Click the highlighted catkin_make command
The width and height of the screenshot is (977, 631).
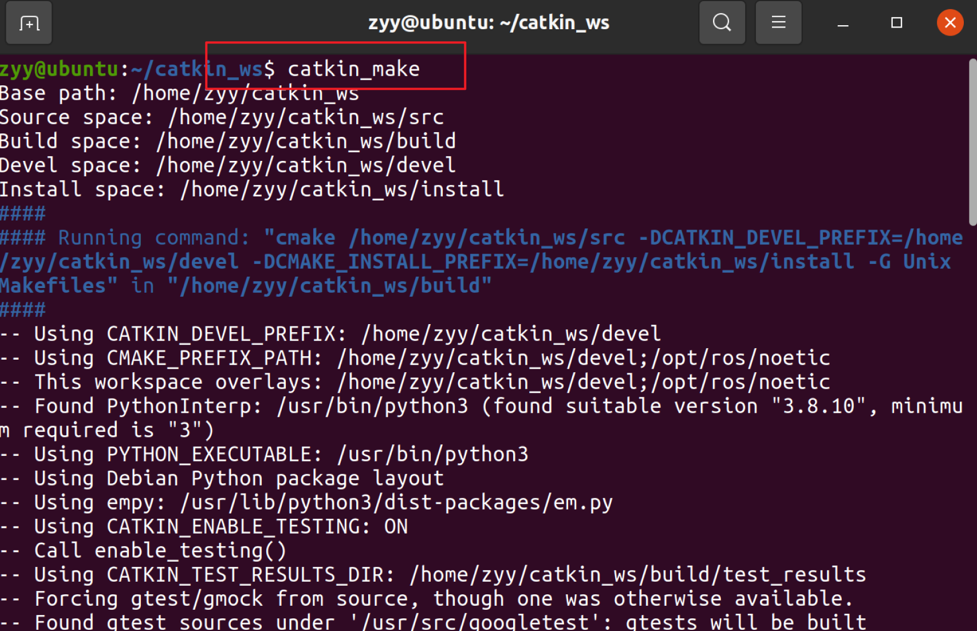[x=354, y=68]
